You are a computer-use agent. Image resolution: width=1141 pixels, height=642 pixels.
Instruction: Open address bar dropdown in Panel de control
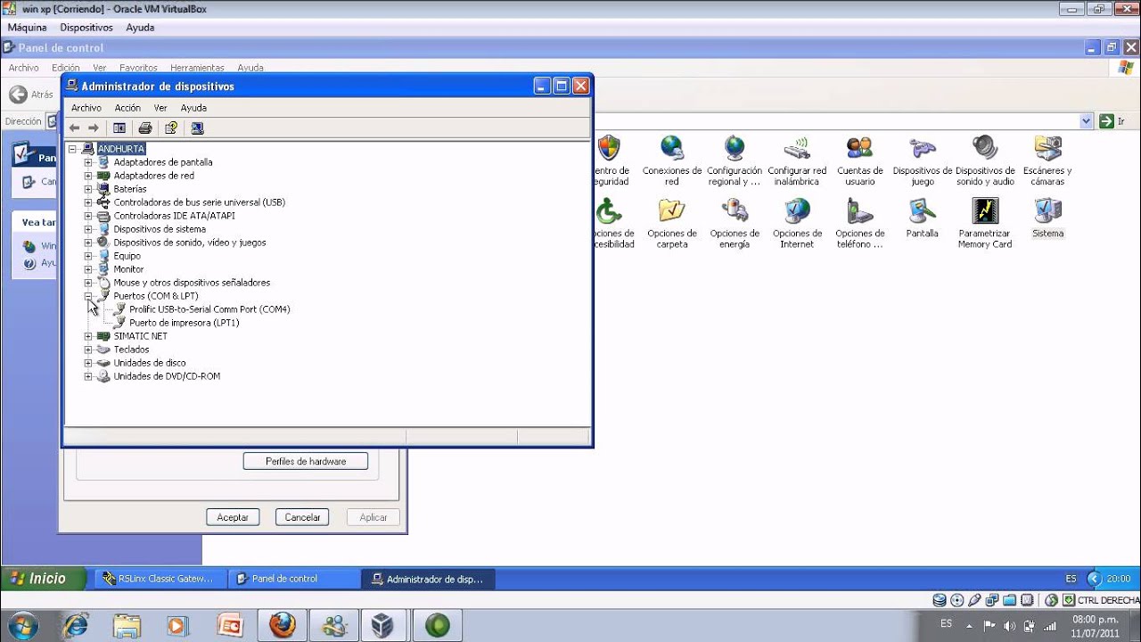coord(1086,121)
